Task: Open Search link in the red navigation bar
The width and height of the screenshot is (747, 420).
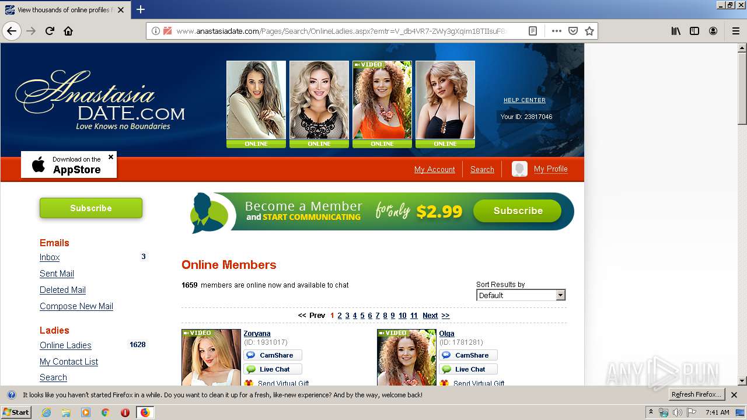Action: [x=482, y=169]
